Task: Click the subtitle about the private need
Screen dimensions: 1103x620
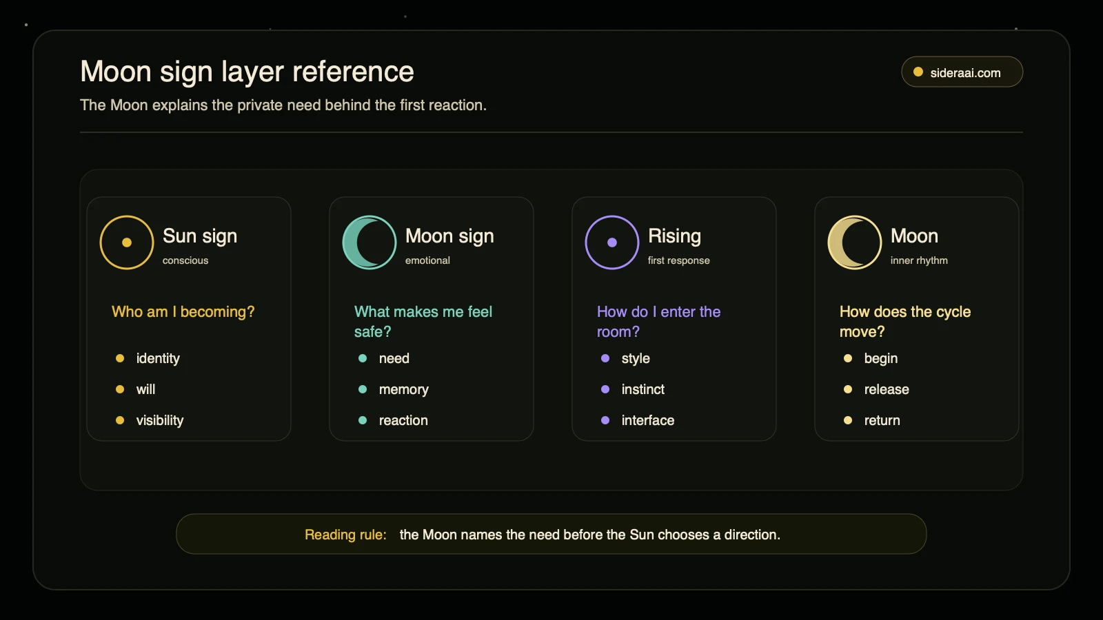Action: coord(283,105)
